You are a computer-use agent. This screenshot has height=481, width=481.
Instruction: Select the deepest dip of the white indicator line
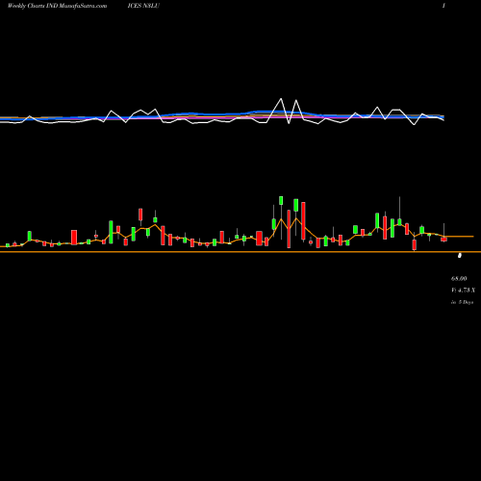pos(415,124)
